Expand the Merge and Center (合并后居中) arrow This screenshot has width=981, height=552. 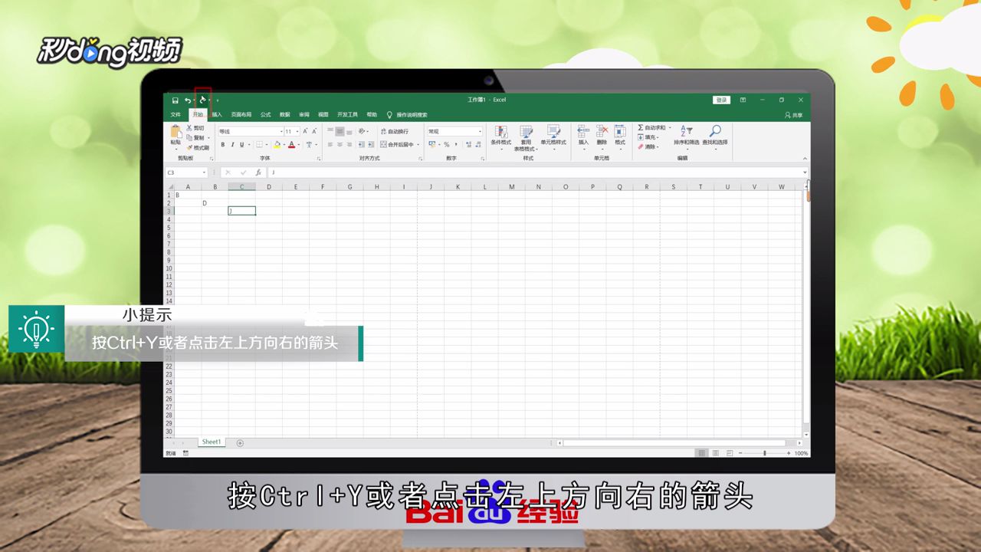418,144
